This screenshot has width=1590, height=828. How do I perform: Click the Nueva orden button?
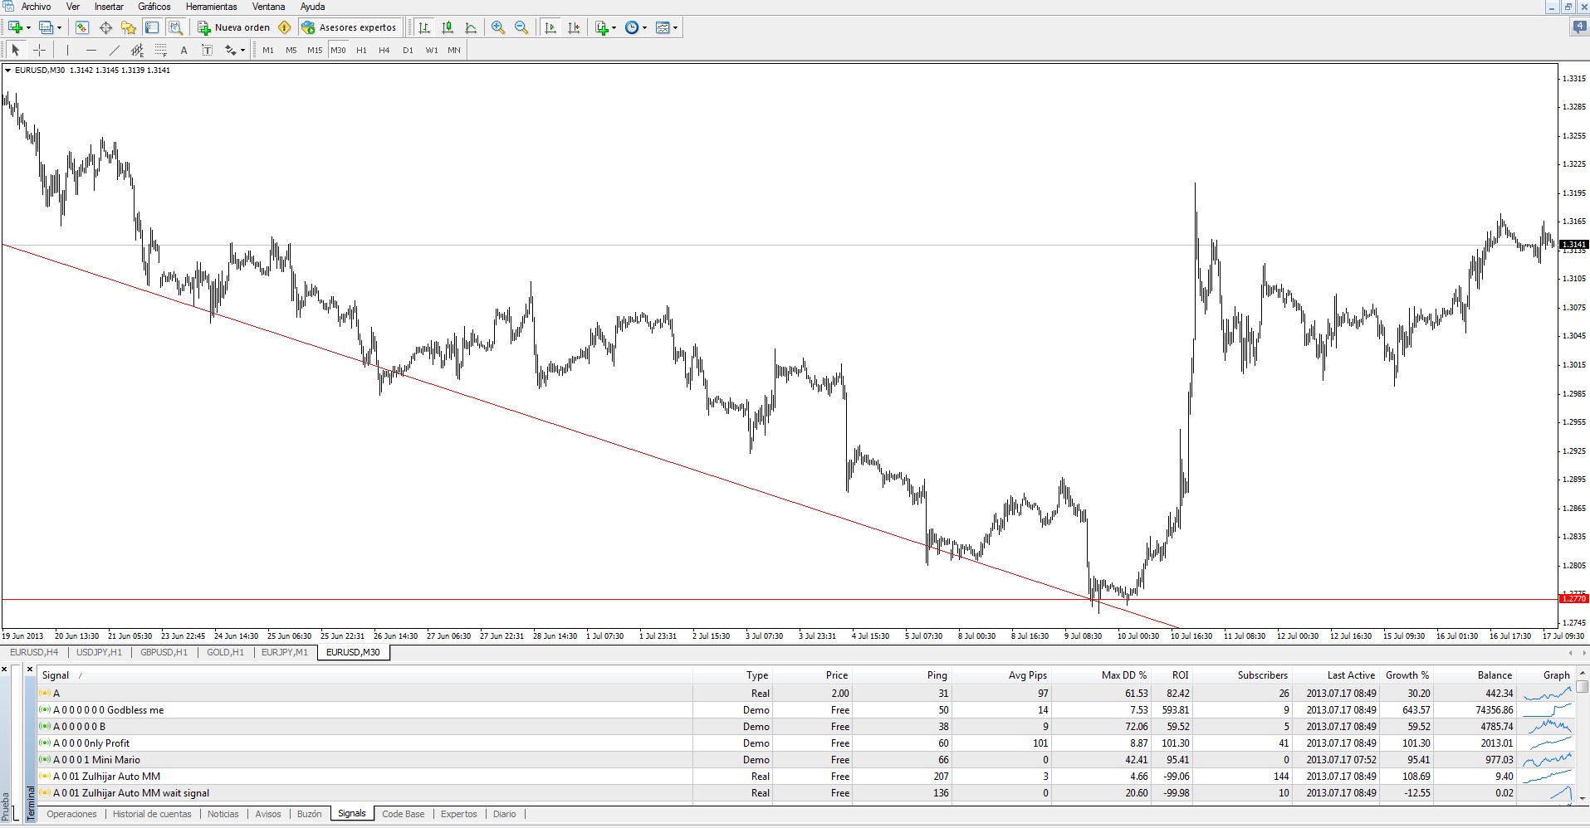click(233, 27)
